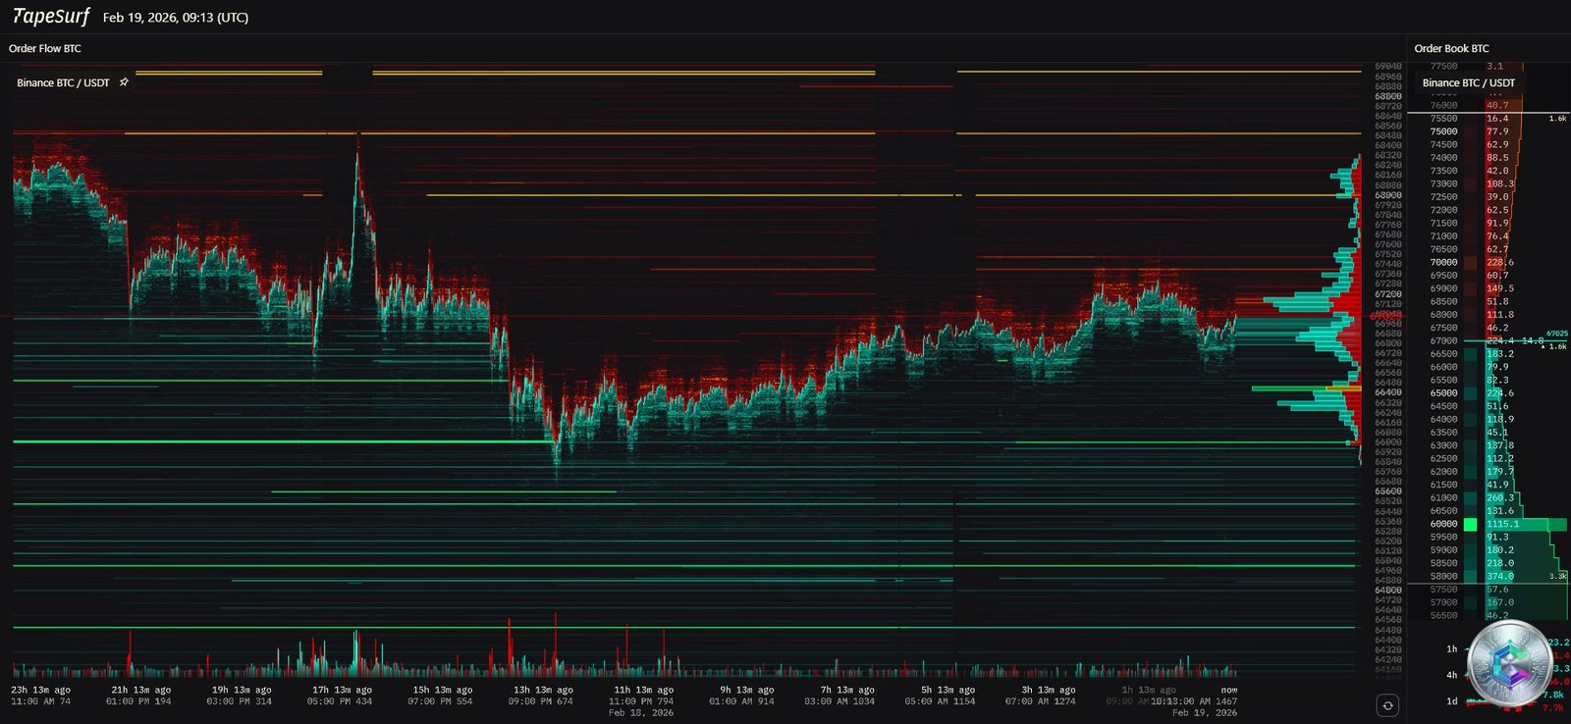
Task: Click the 111.8 ask size at 68000
Action: (x=1500, y=314)
